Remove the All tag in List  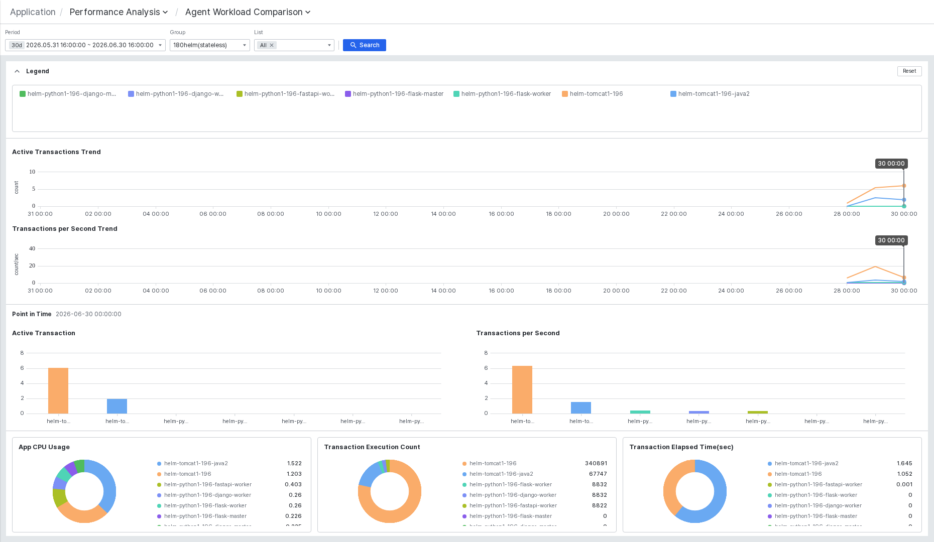click(x=272, y=45)
